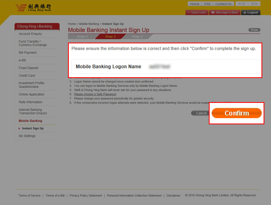Image resolution: width=271 pixels, height=205 pixels.
Task: Click the Chong Hing Bank logo
Action: point(33,8)
